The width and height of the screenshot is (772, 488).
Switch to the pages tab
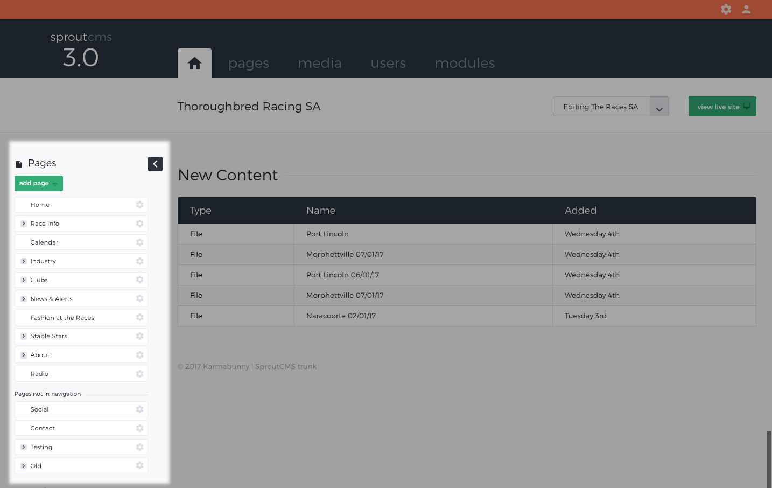click(x=249, y=63)
